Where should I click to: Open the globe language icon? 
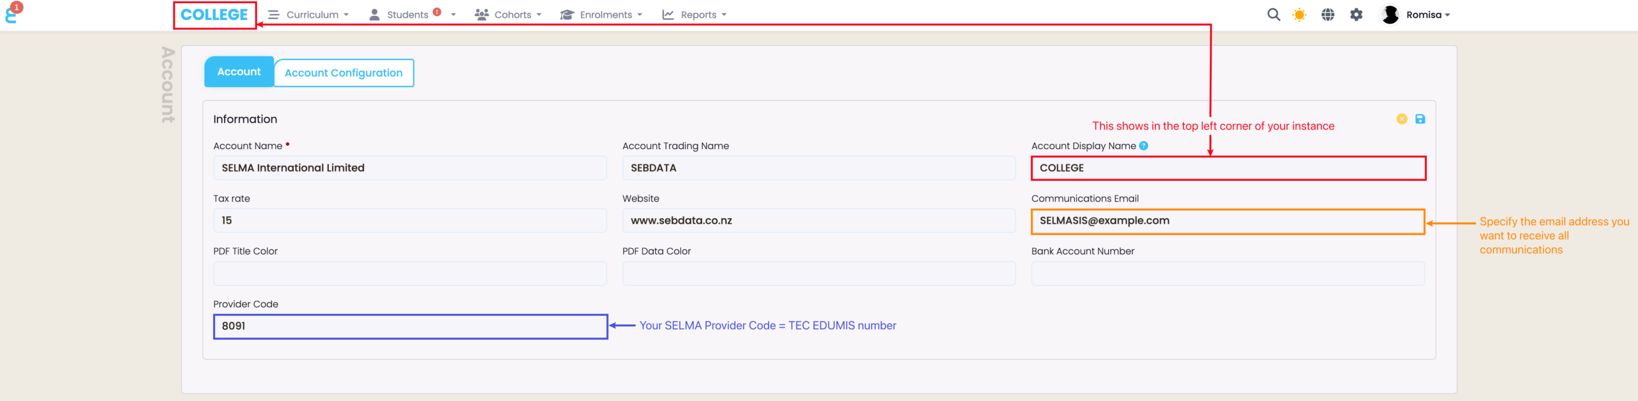click(1328, 15)
